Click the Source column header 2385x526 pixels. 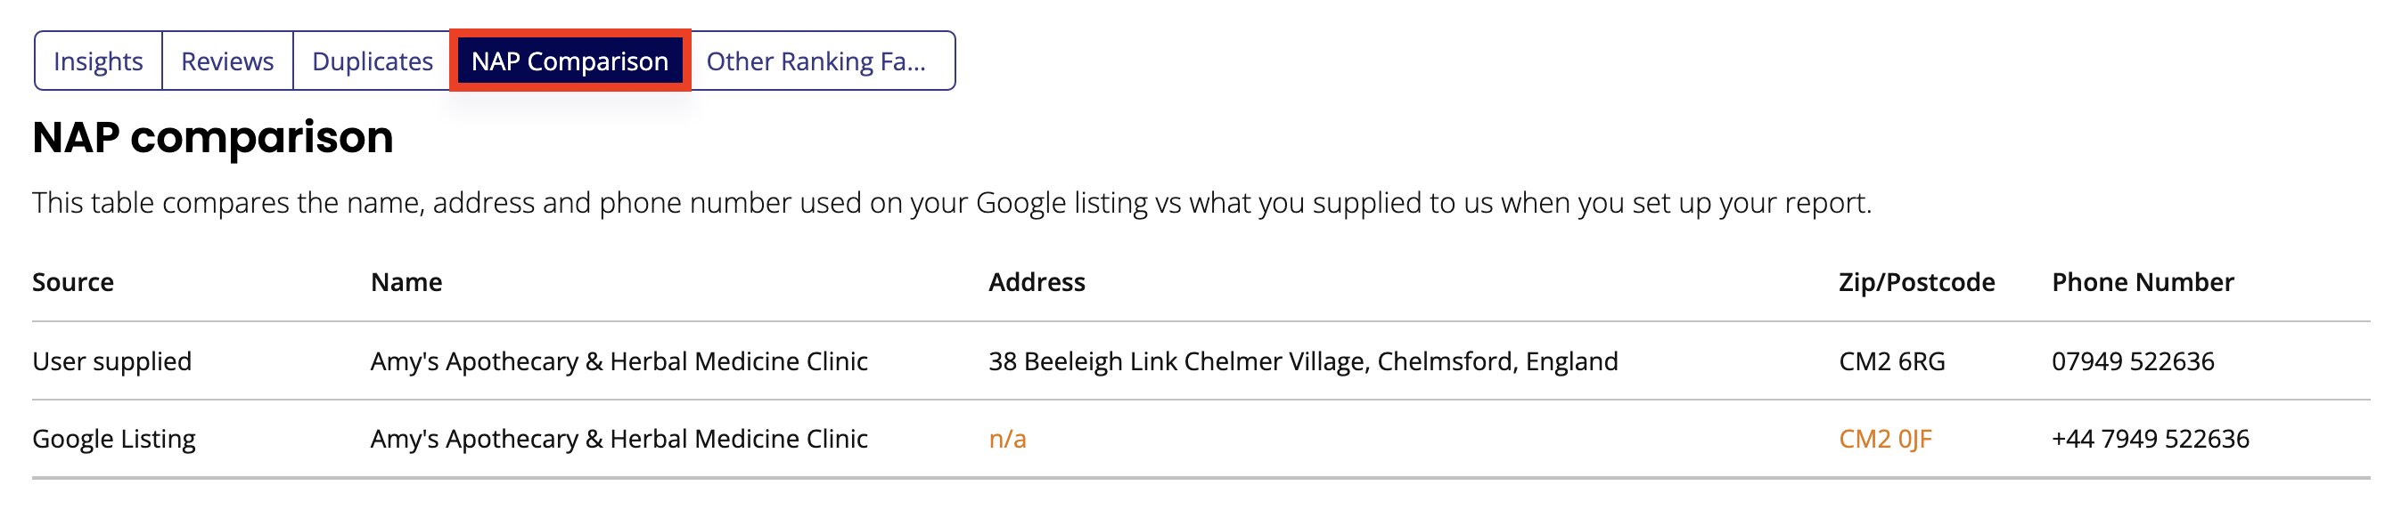click(73, 282)
